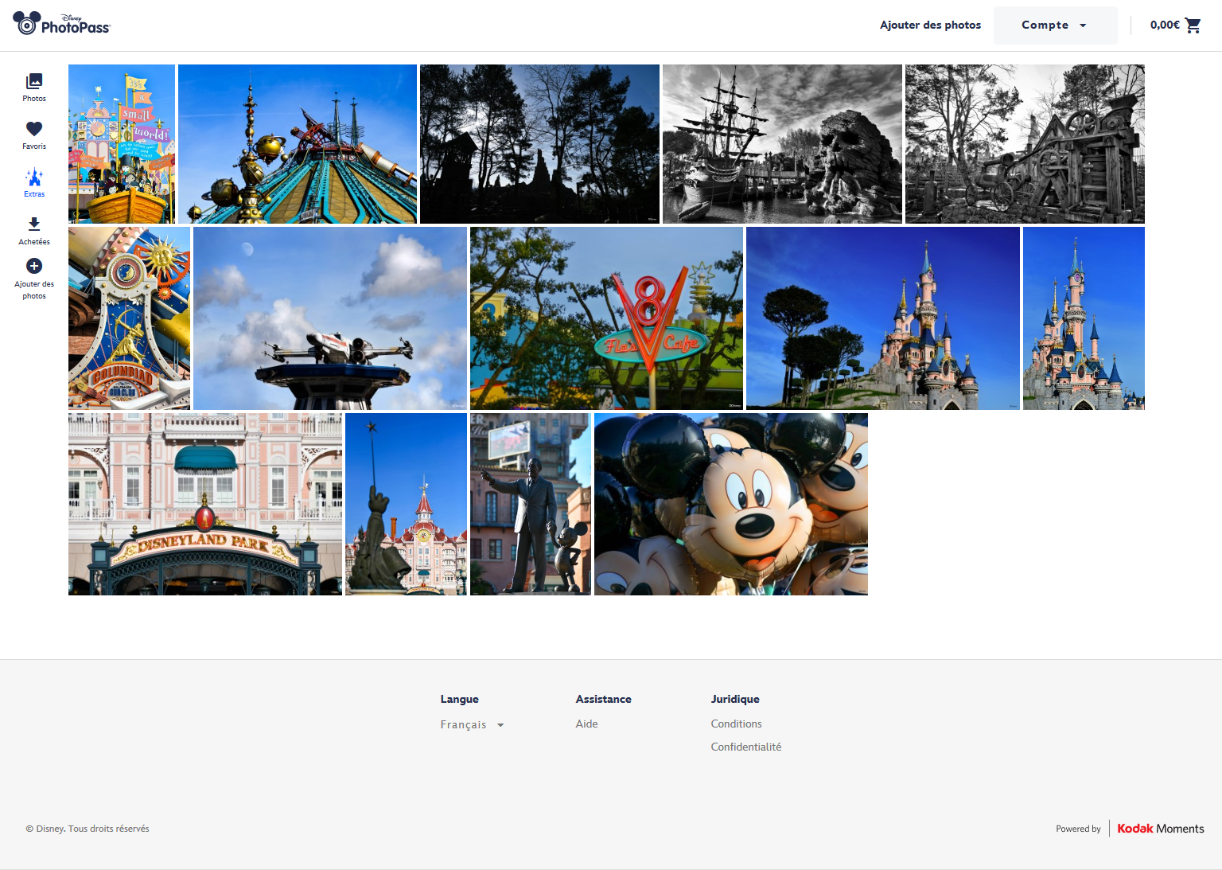Image resolution: width=1222 pixels, height=870 pixels.
Task: Open the Mickey balloons photo
Action: 731,504
